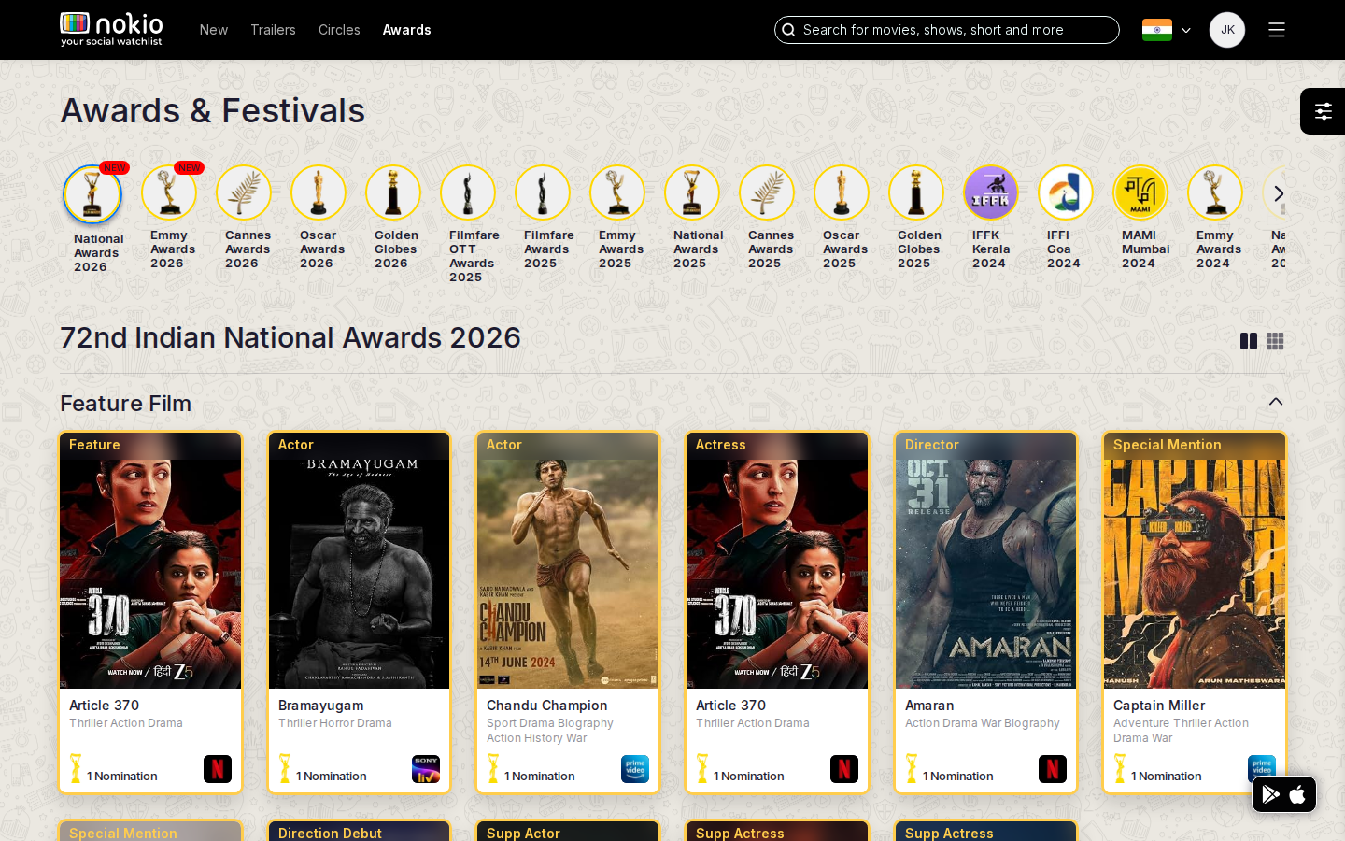Open the JK profile avatar

pos(1227,30)
